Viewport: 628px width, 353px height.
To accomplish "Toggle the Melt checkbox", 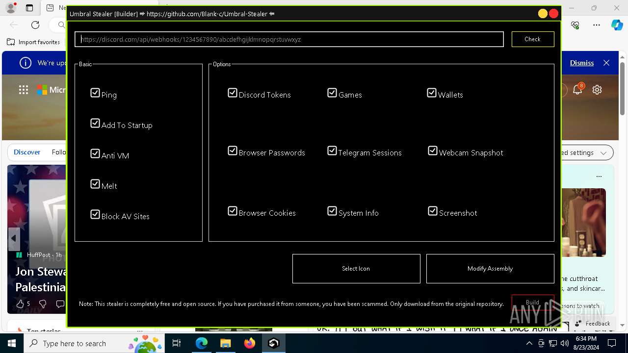I will coord(95,184).
